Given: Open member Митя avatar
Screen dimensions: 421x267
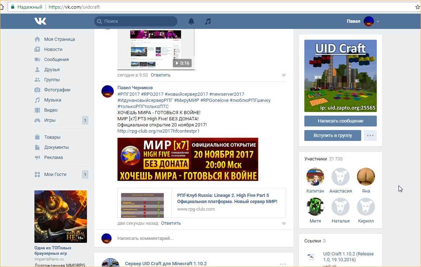Looking at the screenshot, I should pos(315,207).
